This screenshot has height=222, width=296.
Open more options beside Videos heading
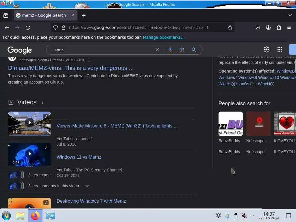[x=43, y=102]
